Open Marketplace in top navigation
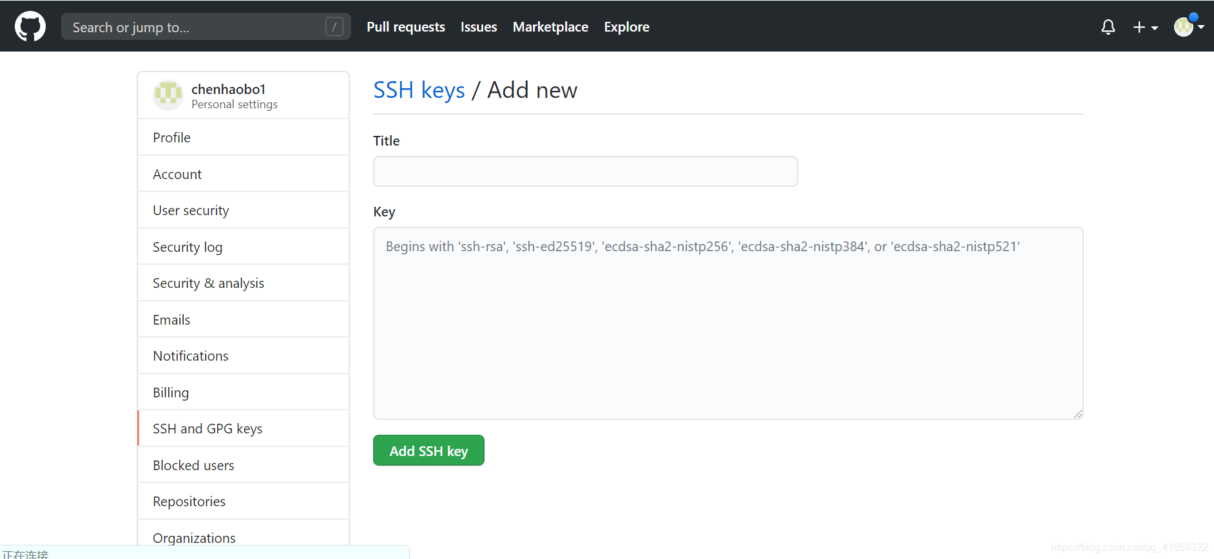 (x=550, y=27)
